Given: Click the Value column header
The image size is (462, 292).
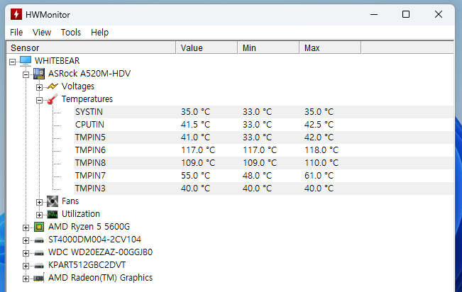Looking at the screenshot, I should point(207,47).
